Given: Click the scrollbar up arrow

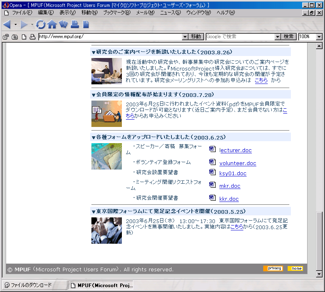Looking at the screenshot, I should [319, 46].
